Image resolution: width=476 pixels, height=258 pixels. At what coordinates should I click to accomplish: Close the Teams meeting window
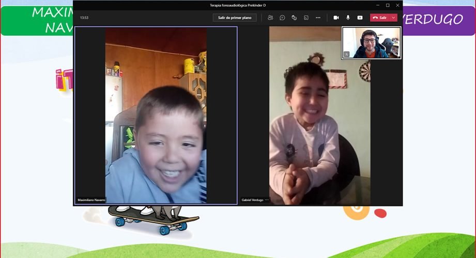[x=397, y=5]
